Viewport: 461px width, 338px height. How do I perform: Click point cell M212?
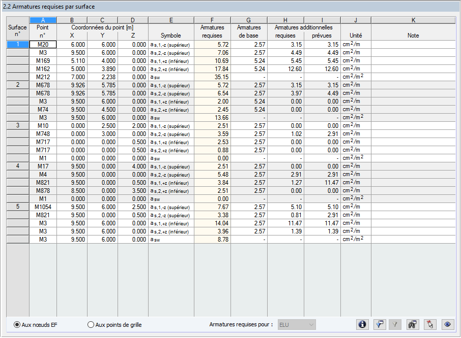(43, 77)
